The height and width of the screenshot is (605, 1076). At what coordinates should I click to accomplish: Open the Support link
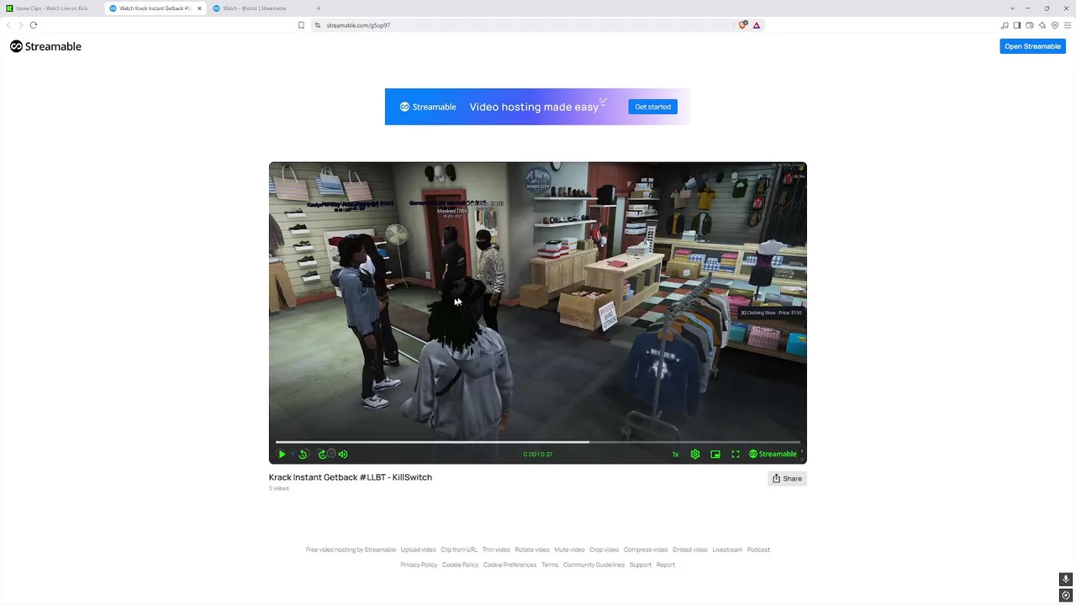(641, 566)
